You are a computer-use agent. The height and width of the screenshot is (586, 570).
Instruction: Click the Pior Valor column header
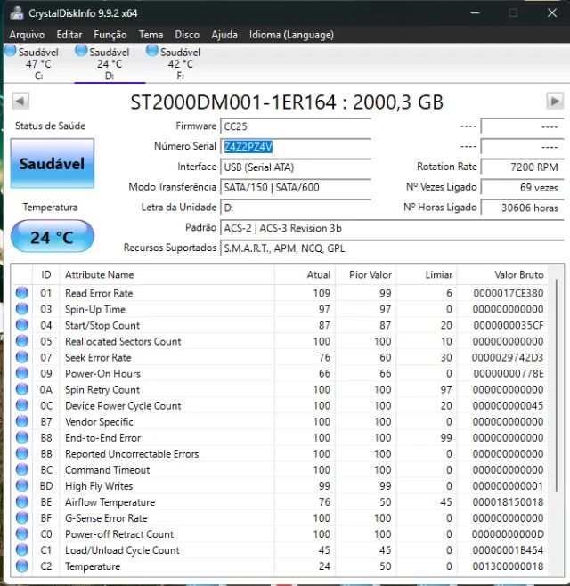tap(365, 274)
